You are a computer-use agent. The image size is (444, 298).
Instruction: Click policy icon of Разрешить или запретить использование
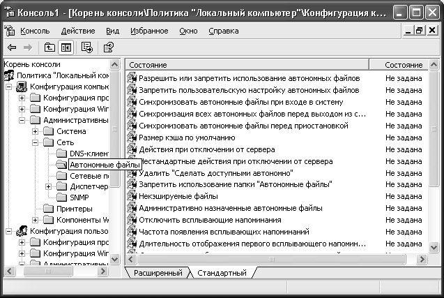[x=132, y=78]
